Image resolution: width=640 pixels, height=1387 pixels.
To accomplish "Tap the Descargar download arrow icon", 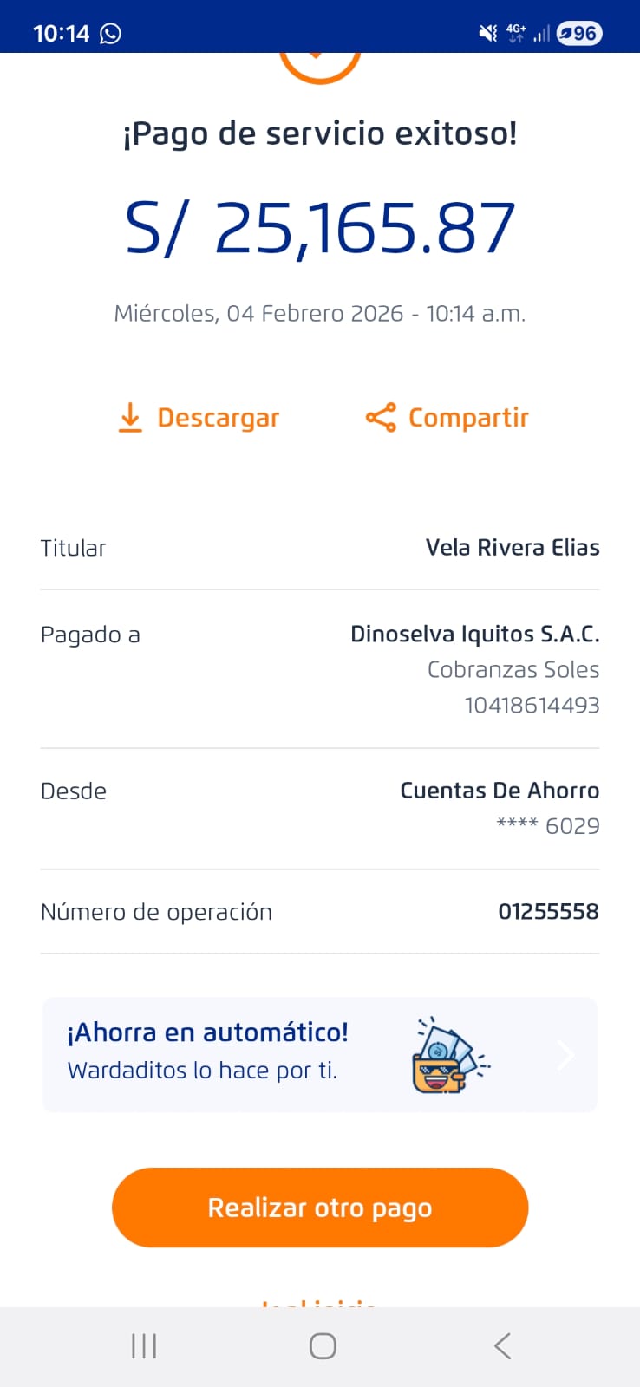I will [x=130, y=418].
